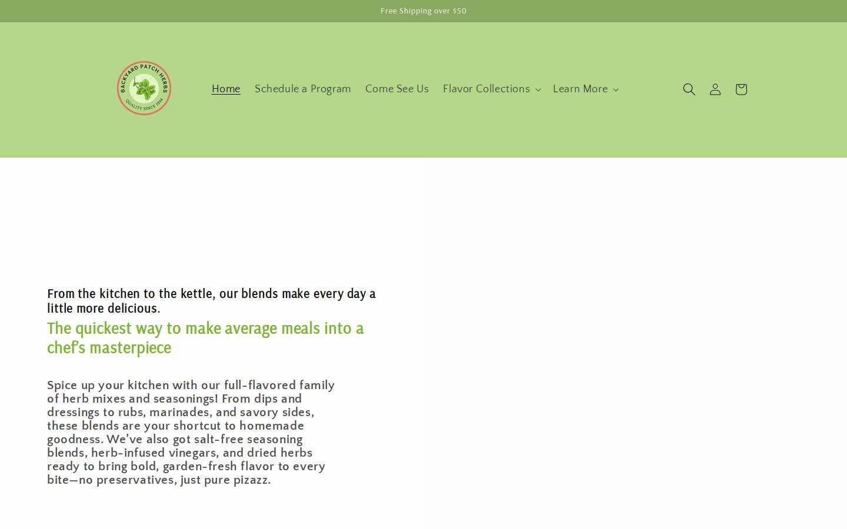
Task: Open the account login icon
Action: 715,89
